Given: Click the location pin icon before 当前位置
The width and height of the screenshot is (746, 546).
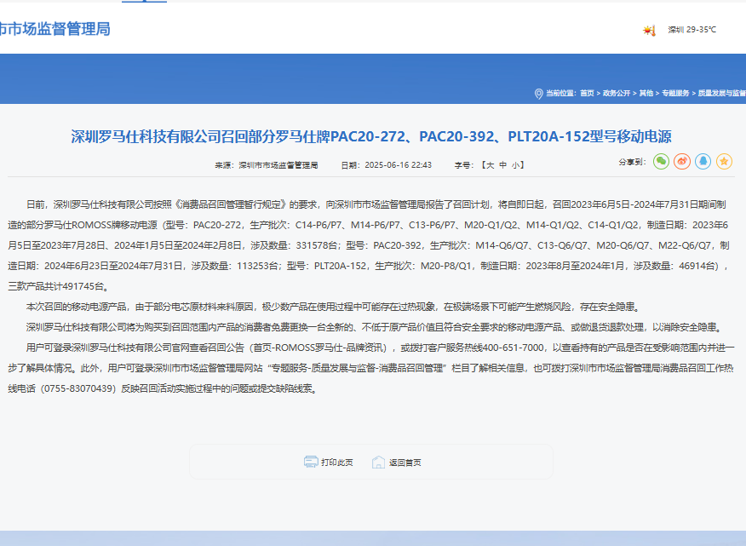Looking at the screenshot, I should 538,94.
